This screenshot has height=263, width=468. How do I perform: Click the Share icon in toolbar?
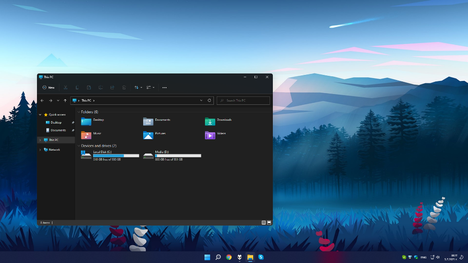(x=112, y=88)
